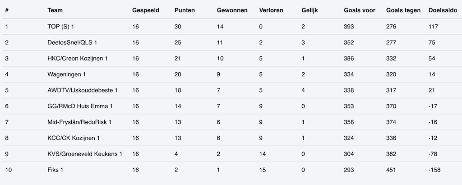
Task: Open AWDTV/IJskouddebeste 1 team entry
Action: (x=82, y=90)
